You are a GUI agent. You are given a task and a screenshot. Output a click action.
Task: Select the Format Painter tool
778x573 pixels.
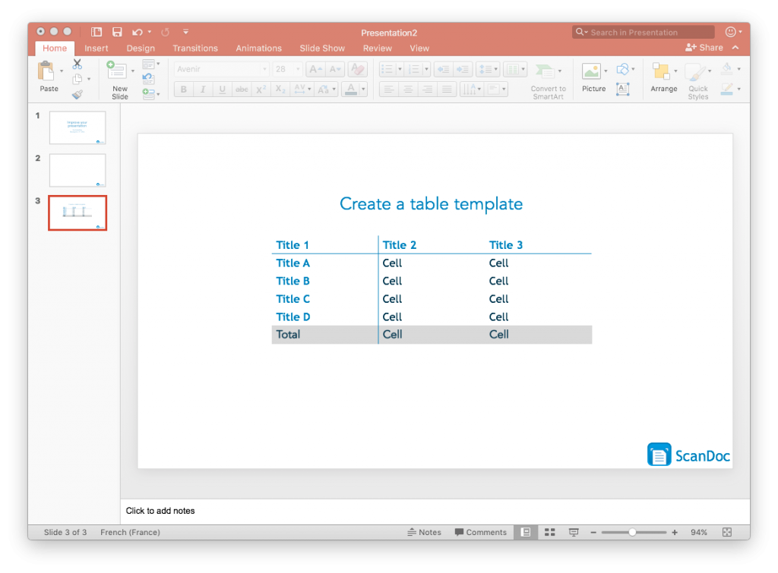[79, 95]
